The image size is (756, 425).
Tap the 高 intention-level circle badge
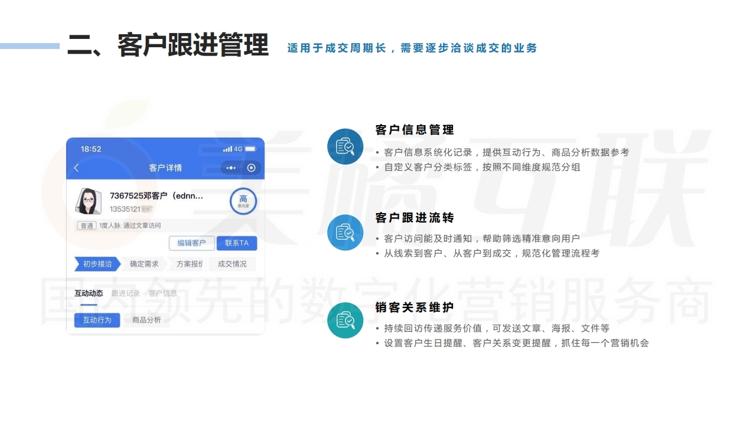243,201
